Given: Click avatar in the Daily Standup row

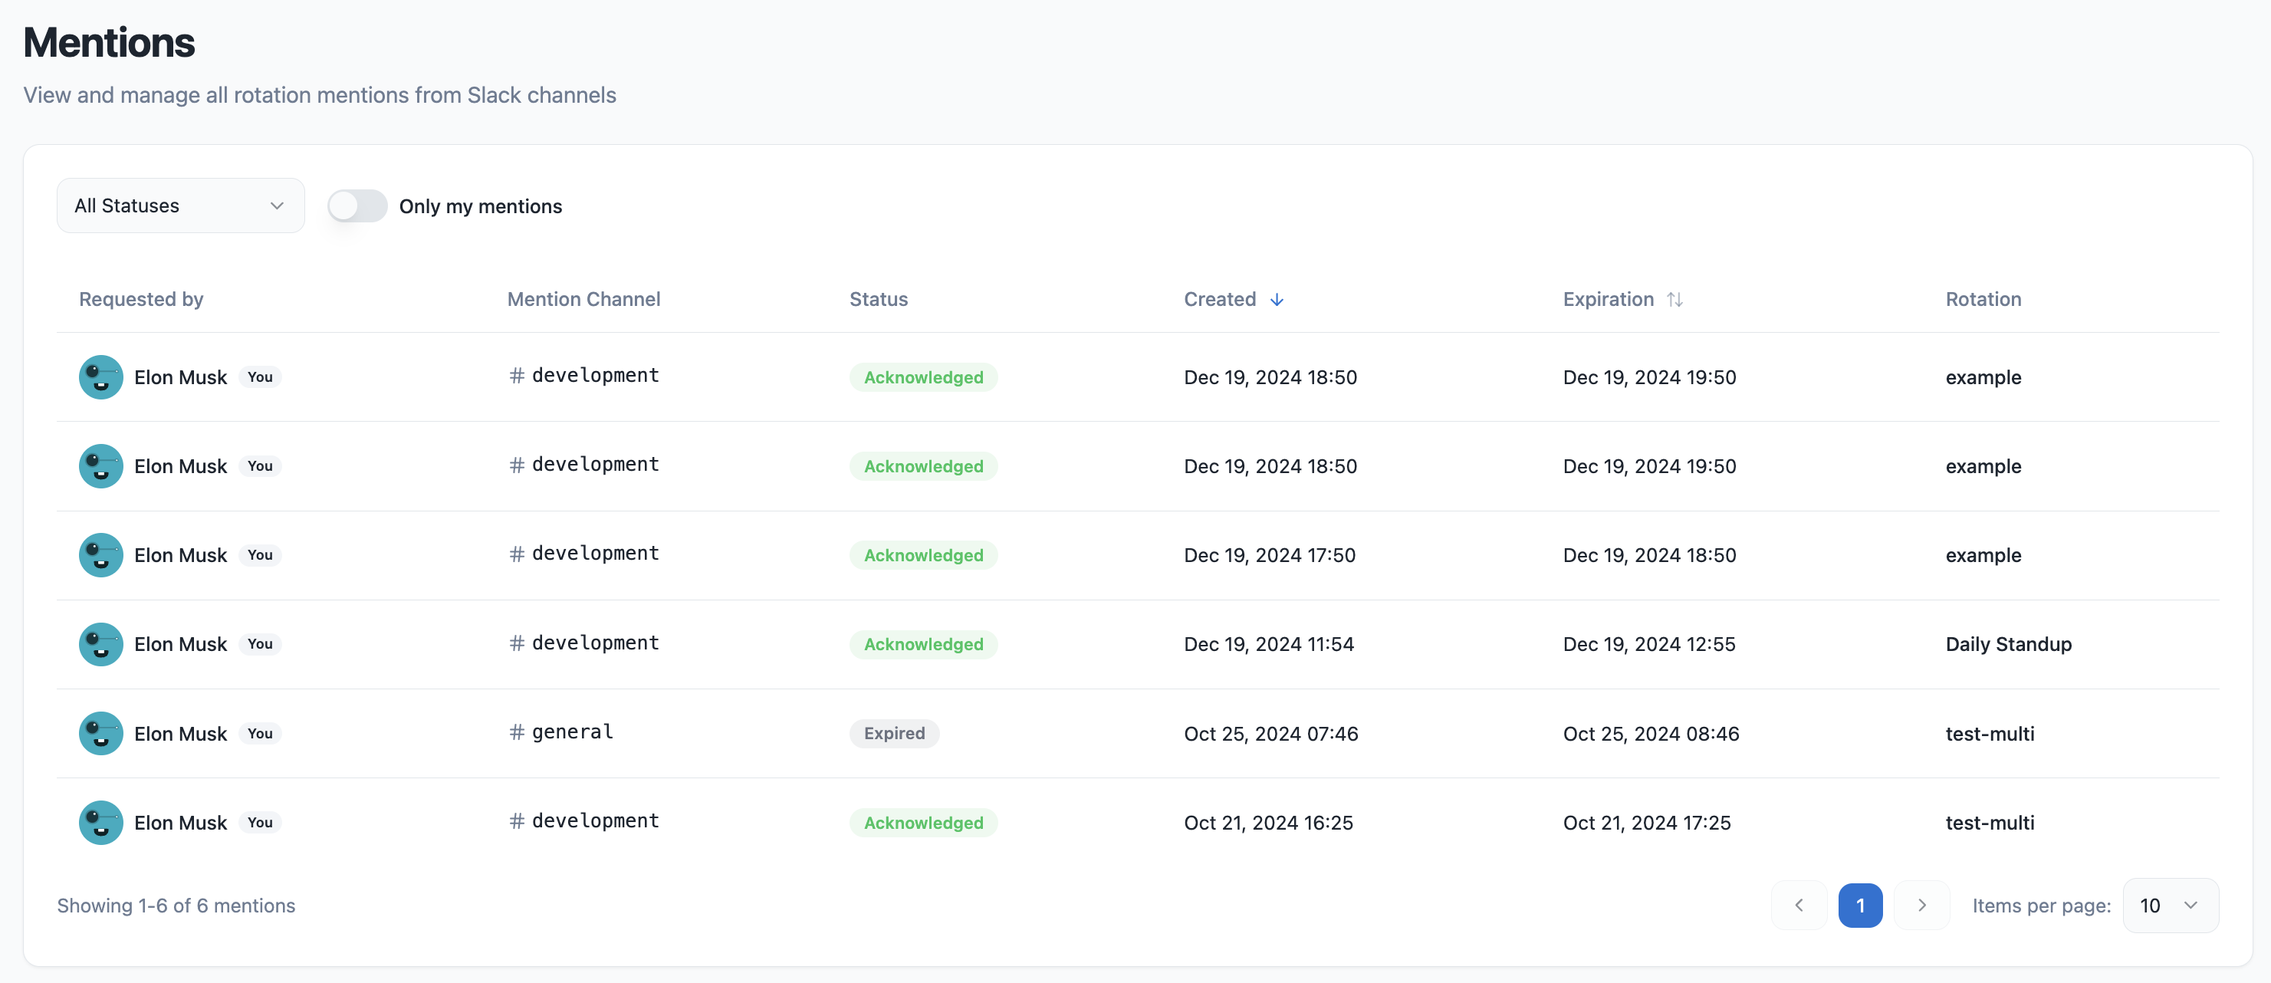Looking at the screenshot, I should click(100, 644).
